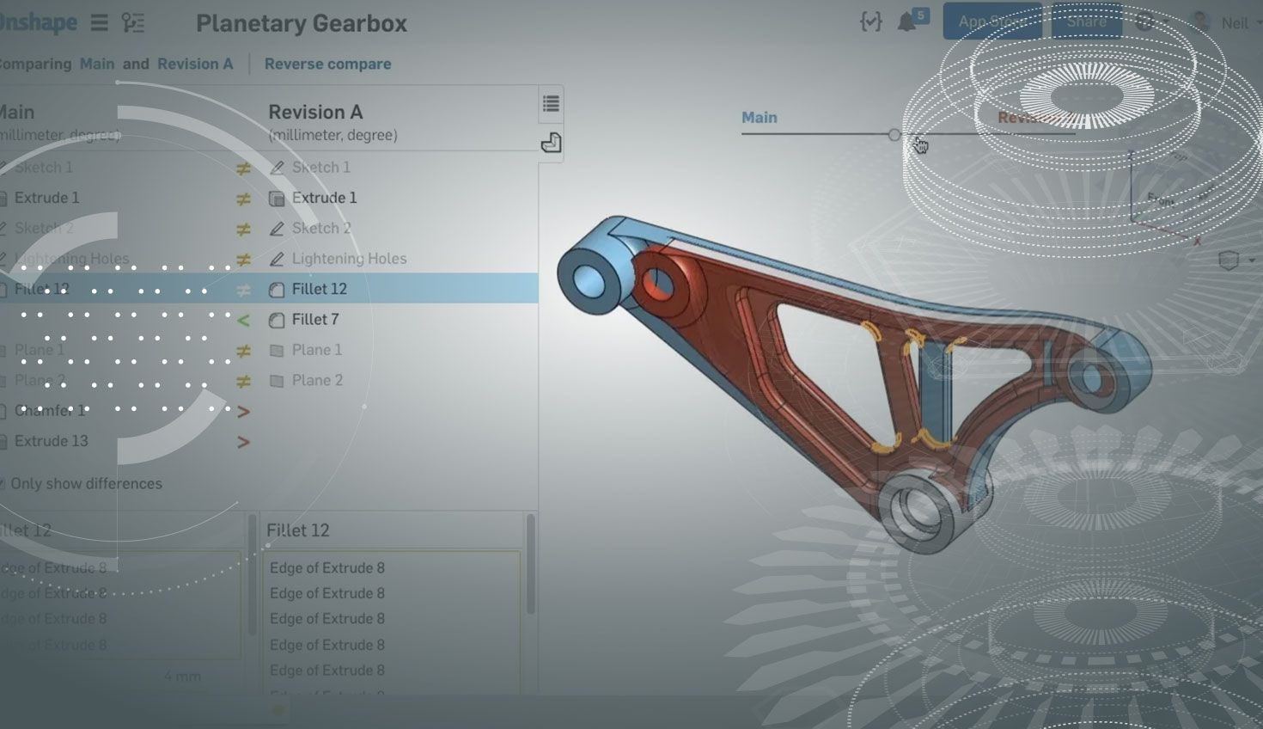Click the document tree icon beside the menu
Image resolution: width=1263 pixels, height=729 pixels.
(133, 23)
